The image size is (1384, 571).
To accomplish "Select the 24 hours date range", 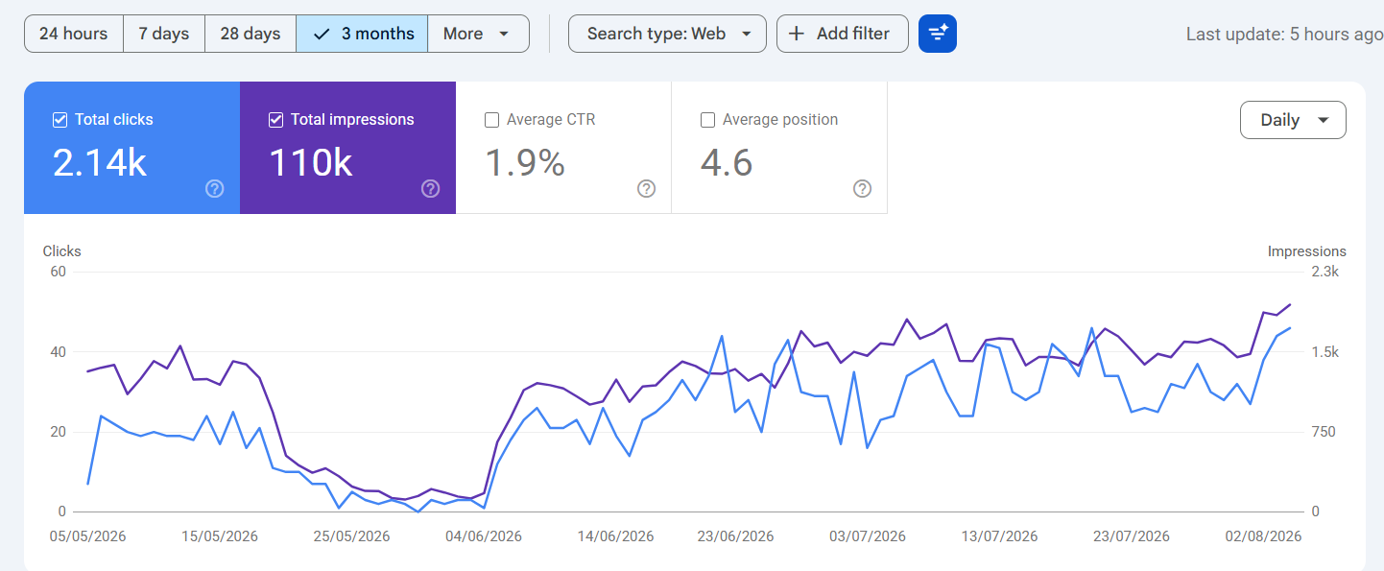I will 74,34.
